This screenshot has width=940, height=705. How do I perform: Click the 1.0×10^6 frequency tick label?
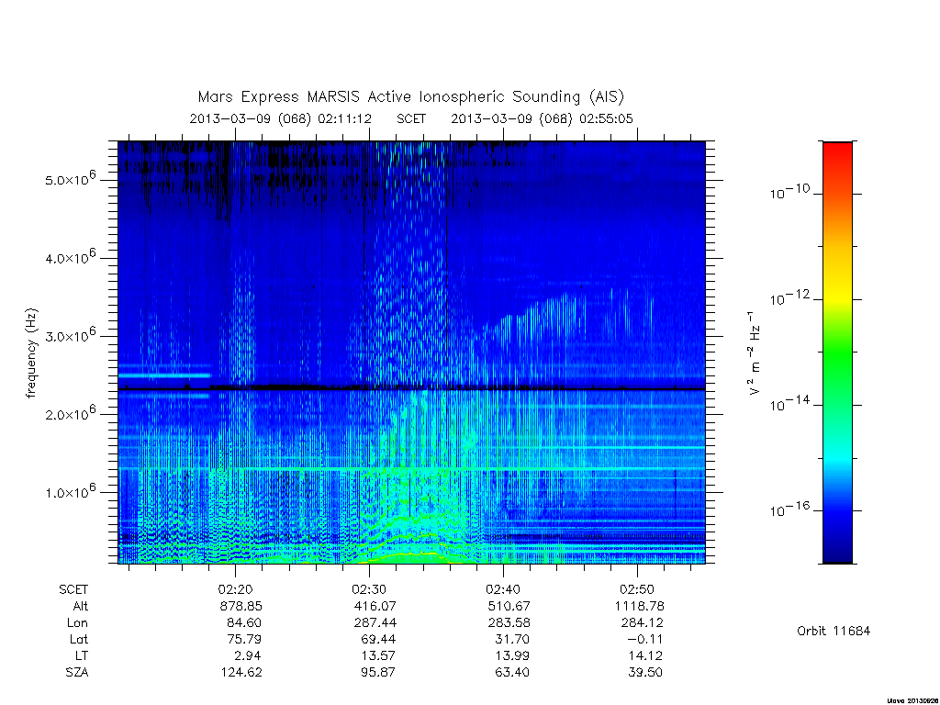(x=70, y=490)
